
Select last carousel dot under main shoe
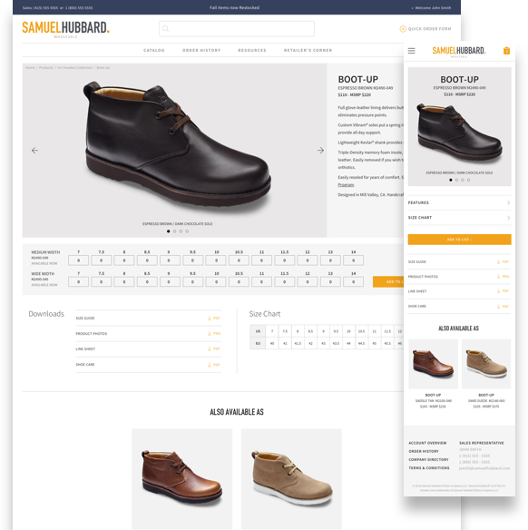187,231
